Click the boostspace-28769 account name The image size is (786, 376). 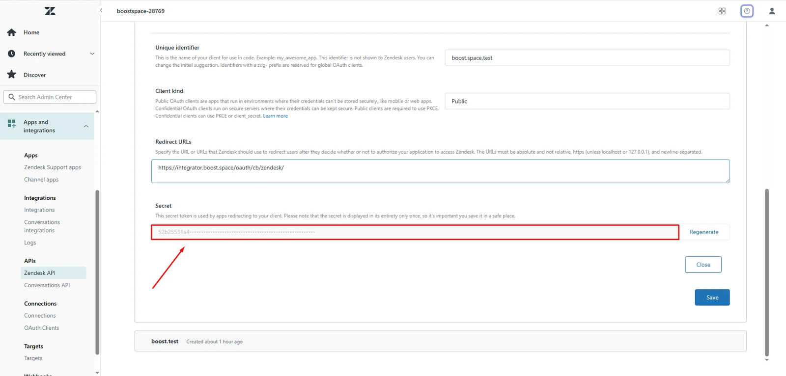(x=140, y=11)
